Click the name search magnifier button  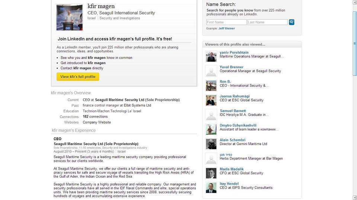coord(292,22)
